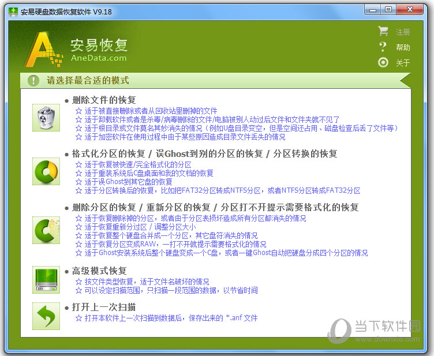The image size is (434, 356).
Task: Click the green arrow open last scan icon
Action: point(46,316)
